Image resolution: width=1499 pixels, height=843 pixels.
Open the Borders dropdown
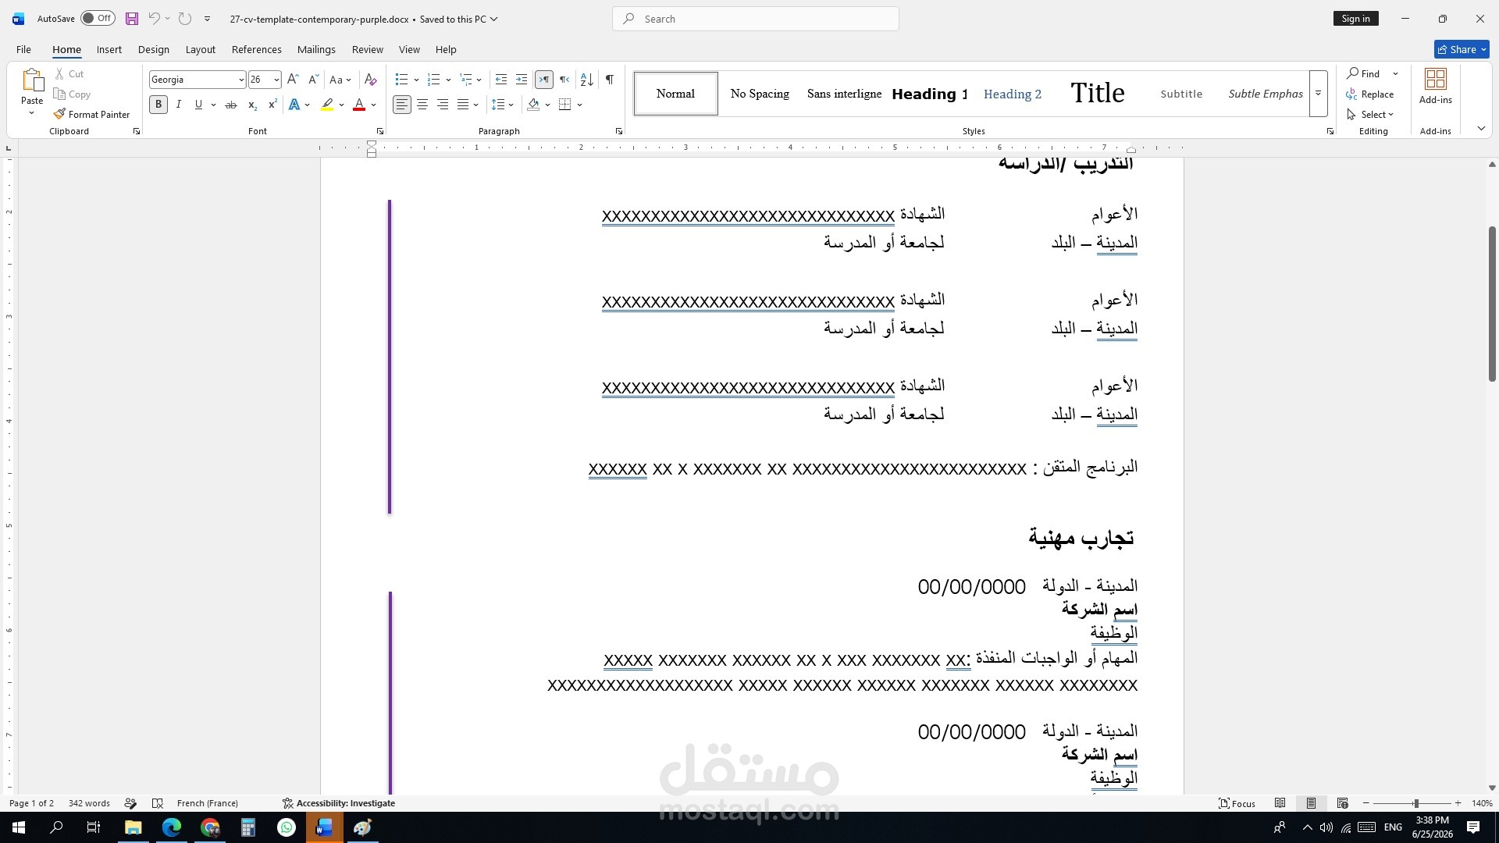(x=580, y=105)
